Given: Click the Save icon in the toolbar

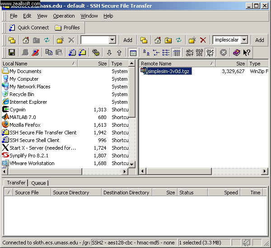Looking at the screenshot, I should 12,53.
